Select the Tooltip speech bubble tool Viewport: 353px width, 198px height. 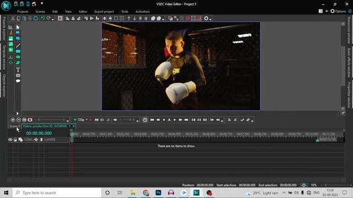coord(18,81)
